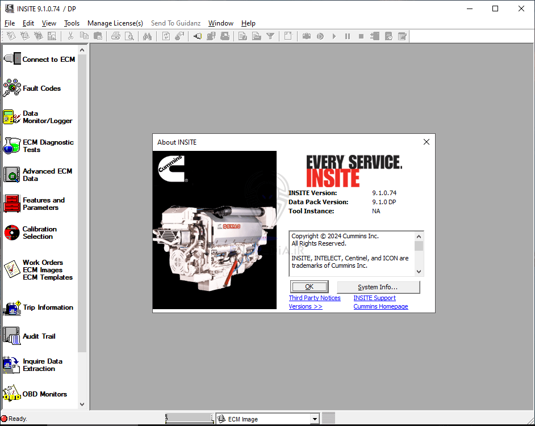Open Features and Parameters
535x426 pixels.
click(34, 204)
